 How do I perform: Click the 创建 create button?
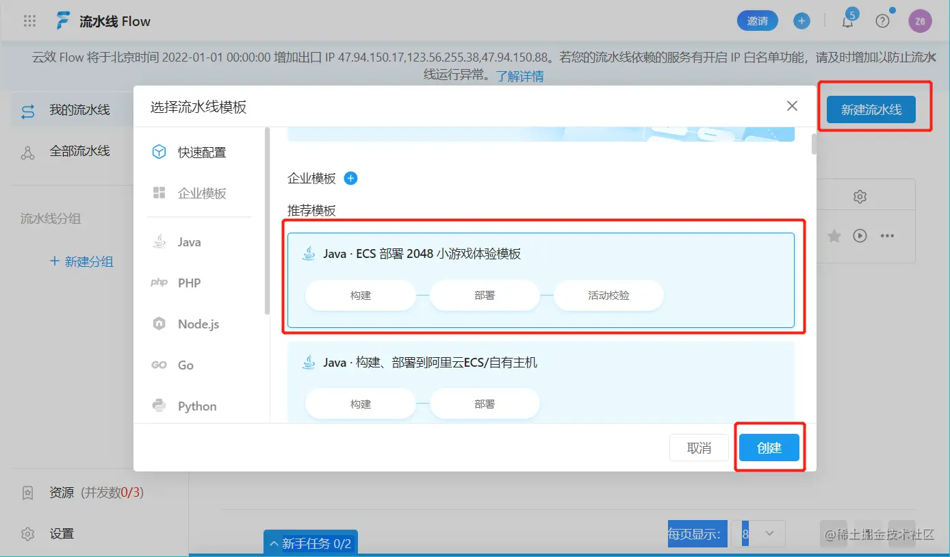[769, 448]
